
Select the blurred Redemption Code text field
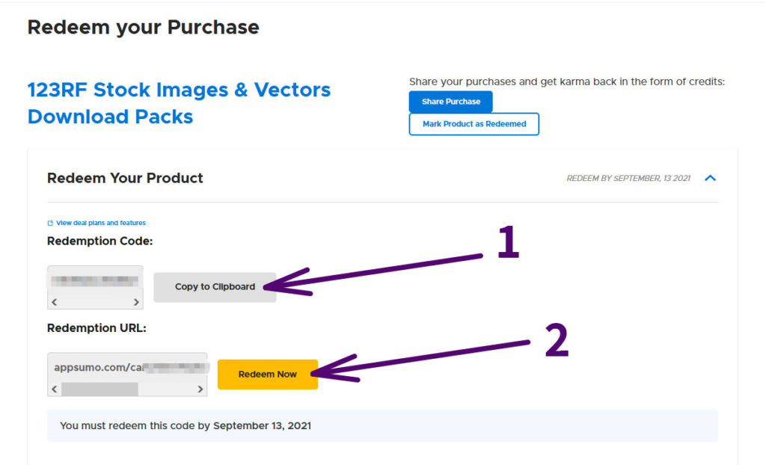click(95, 281)
